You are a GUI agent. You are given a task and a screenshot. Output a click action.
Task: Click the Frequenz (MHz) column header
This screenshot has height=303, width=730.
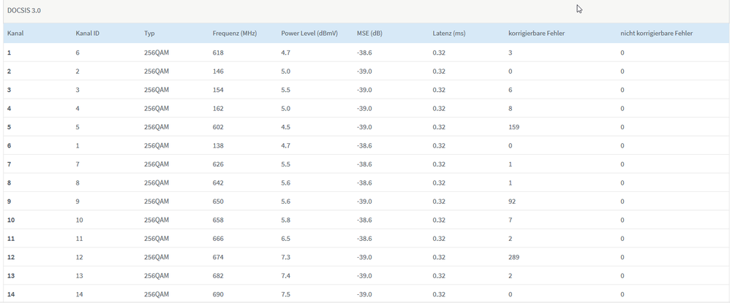click(234, 34)
